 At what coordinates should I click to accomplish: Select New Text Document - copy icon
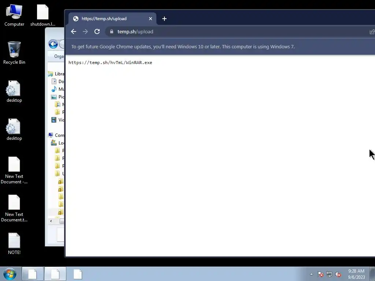[x=14, y=170]
